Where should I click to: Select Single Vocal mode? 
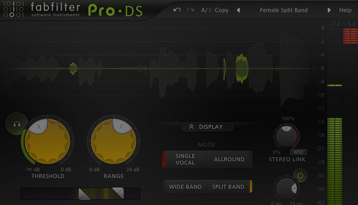(185, 159)
